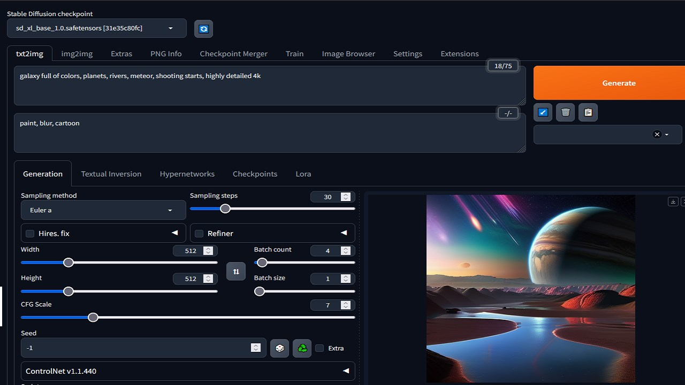Open the Textual Inversion tab
The height and width of the screenshot is (385, 685).
click(x=111, y=174)
